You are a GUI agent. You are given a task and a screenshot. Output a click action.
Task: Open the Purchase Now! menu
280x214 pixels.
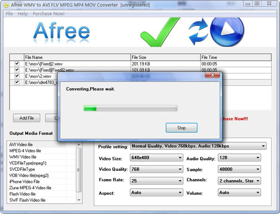(x=48, y=14)
